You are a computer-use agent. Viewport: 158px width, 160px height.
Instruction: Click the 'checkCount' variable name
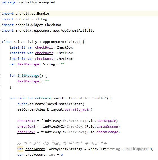(x=35, y=155)
